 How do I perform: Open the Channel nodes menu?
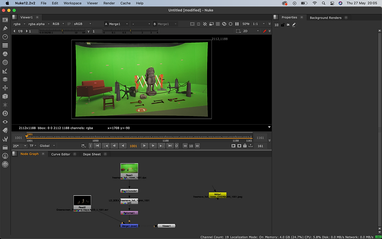(5, 45)
